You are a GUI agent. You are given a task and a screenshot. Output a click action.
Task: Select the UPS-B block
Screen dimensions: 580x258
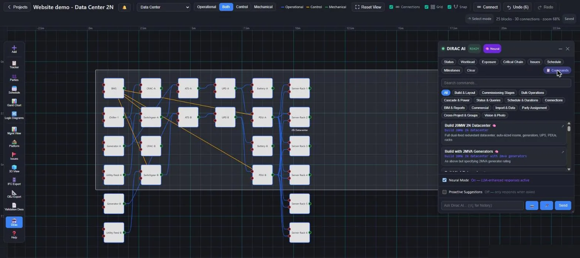click(x=225, y=117)
